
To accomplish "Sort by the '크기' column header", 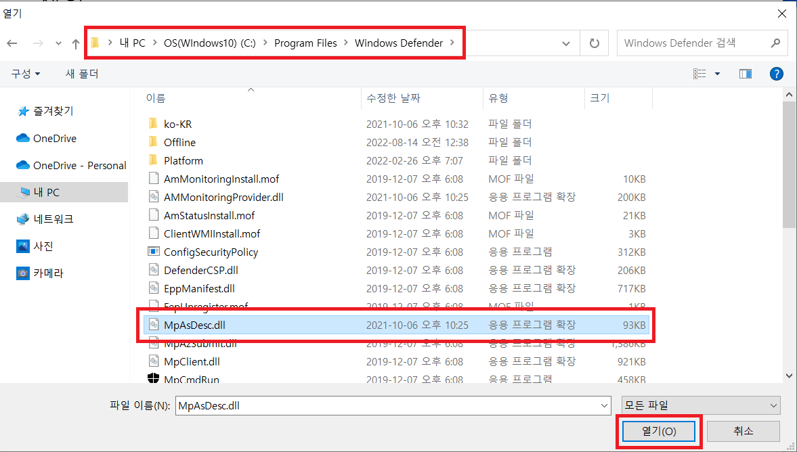I will [x=600, y=98].
